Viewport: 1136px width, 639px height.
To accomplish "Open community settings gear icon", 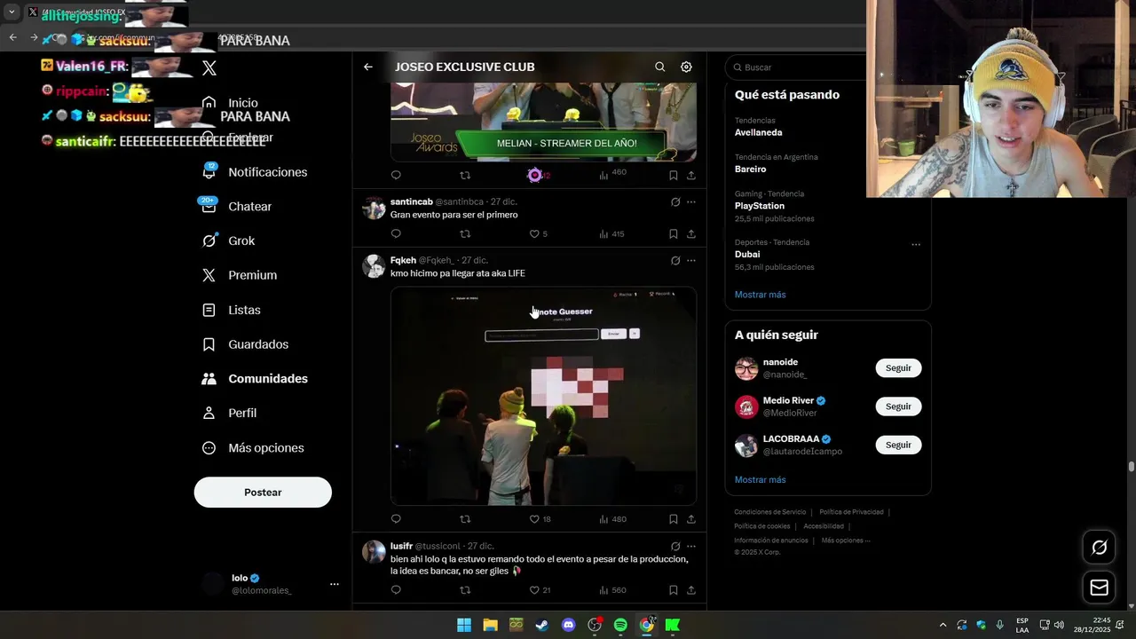I will click(686, 67).
